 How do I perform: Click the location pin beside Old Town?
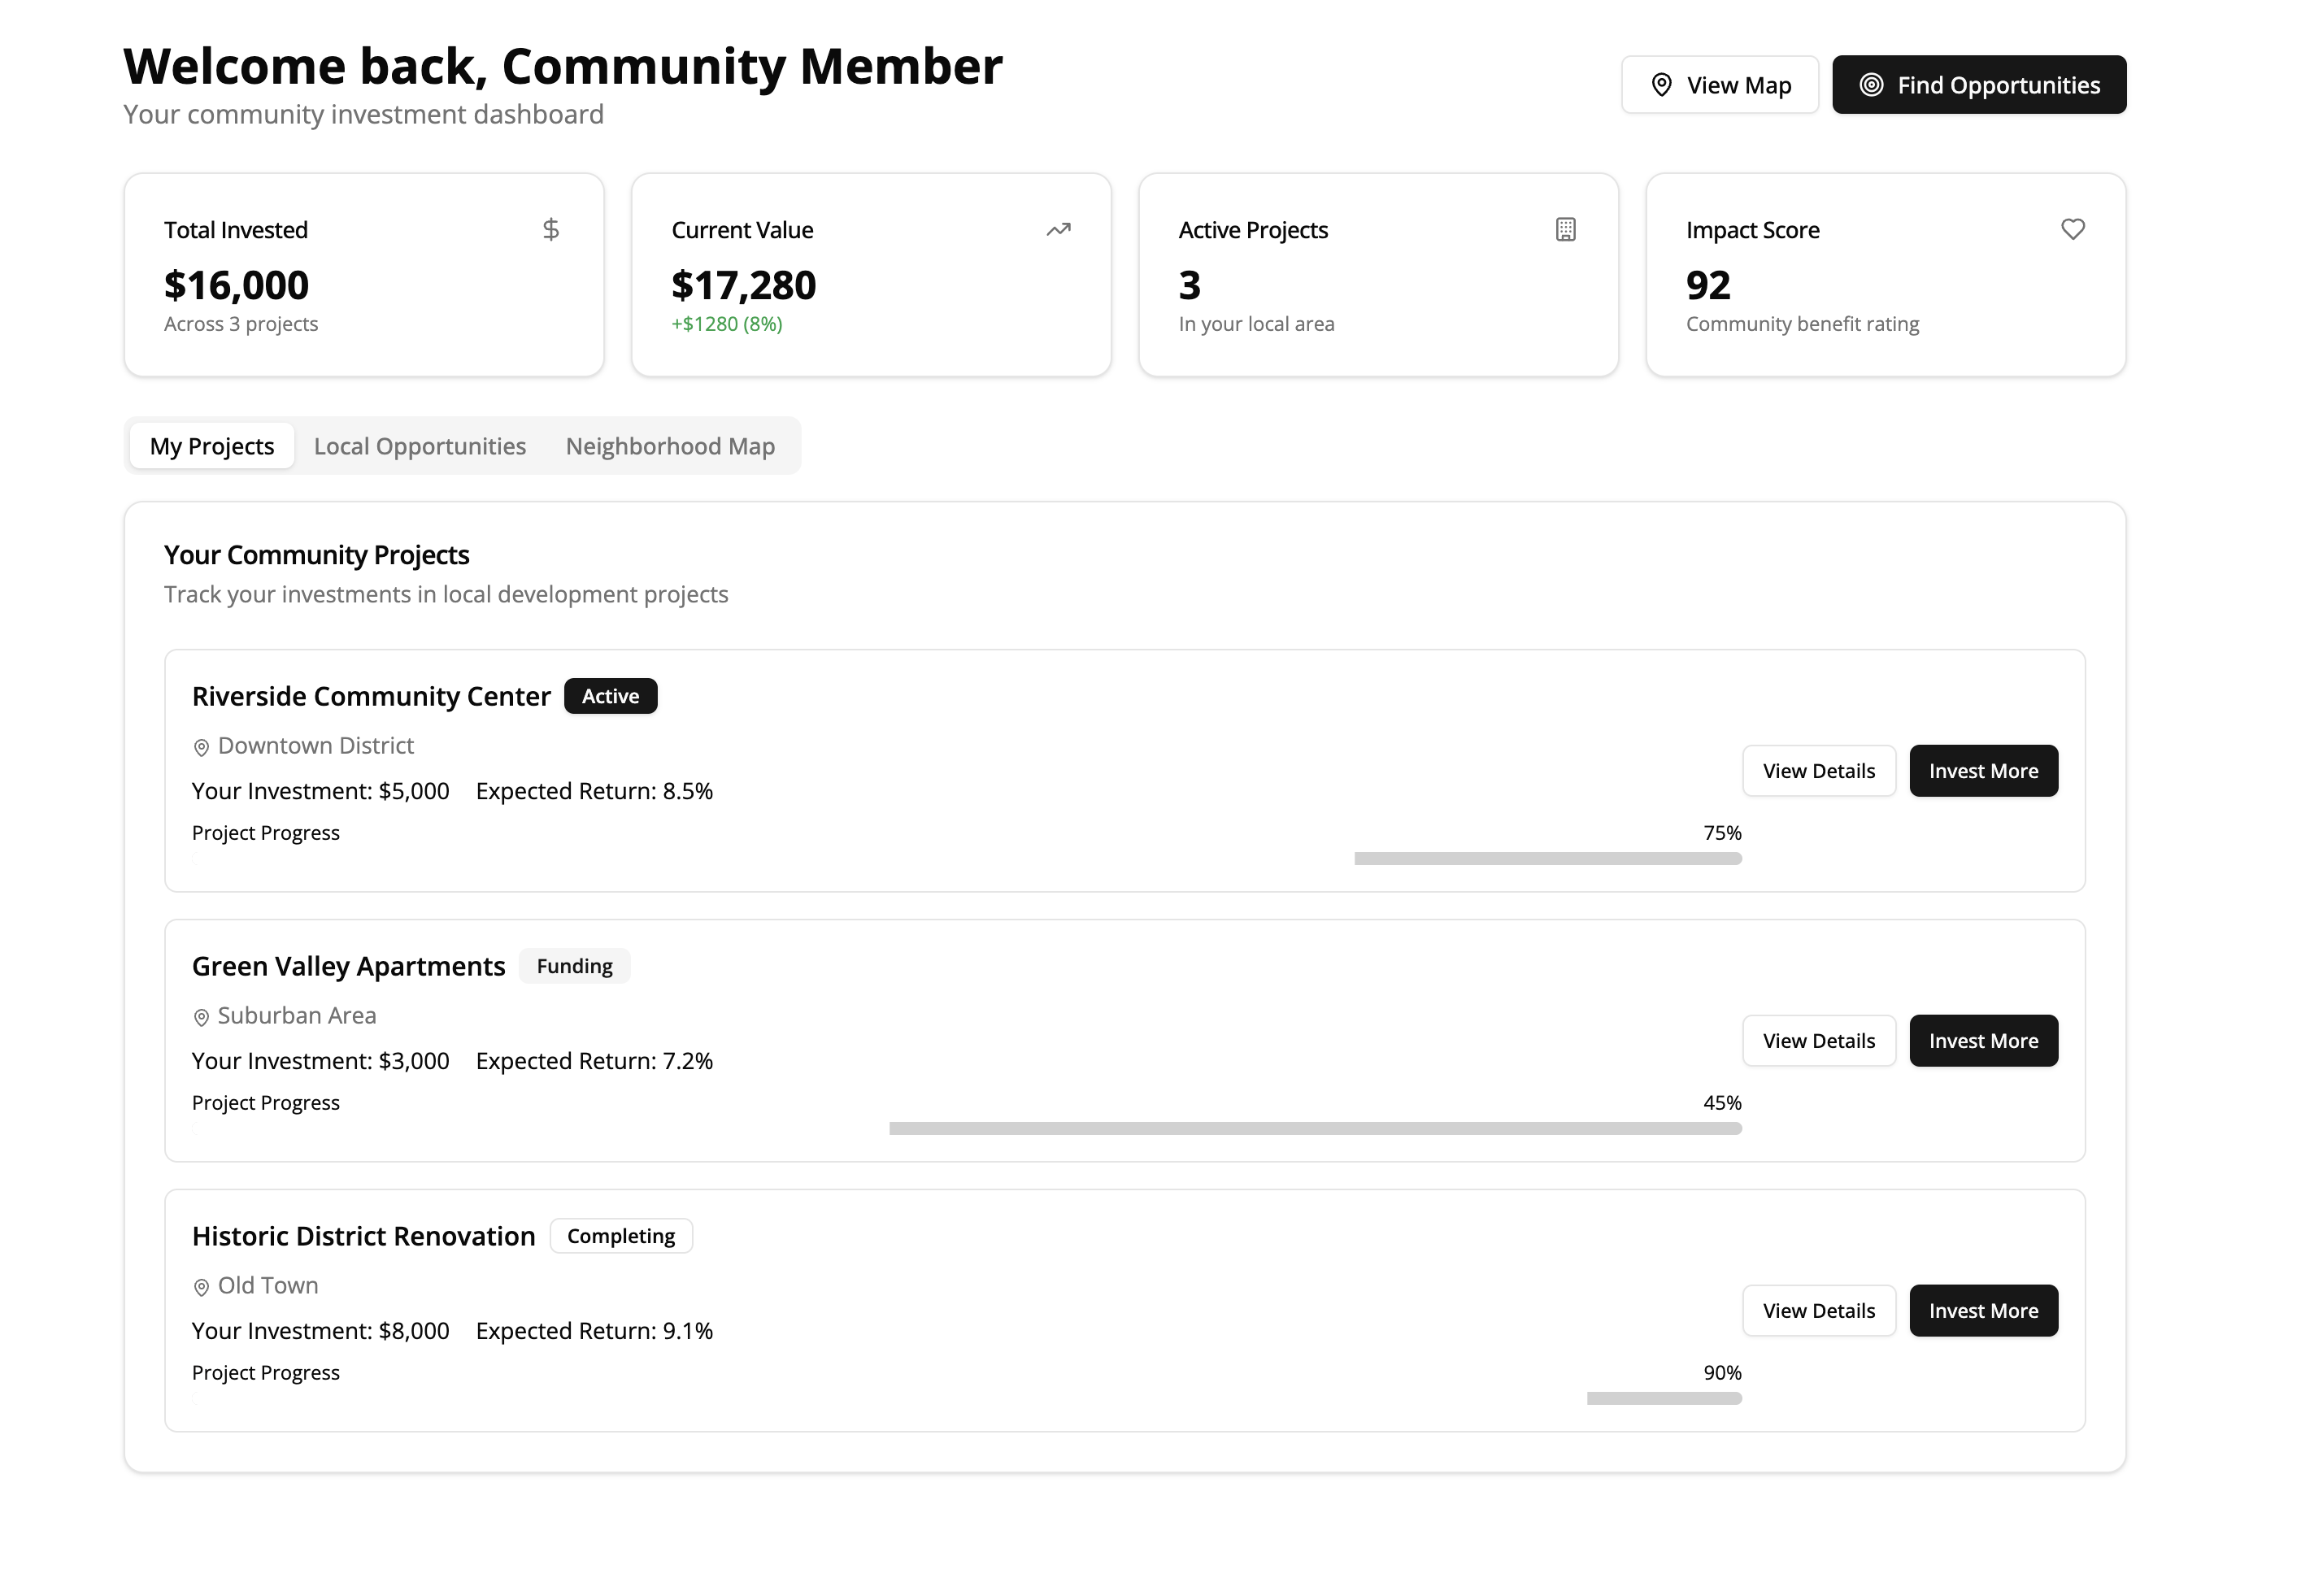[201, 1288]
